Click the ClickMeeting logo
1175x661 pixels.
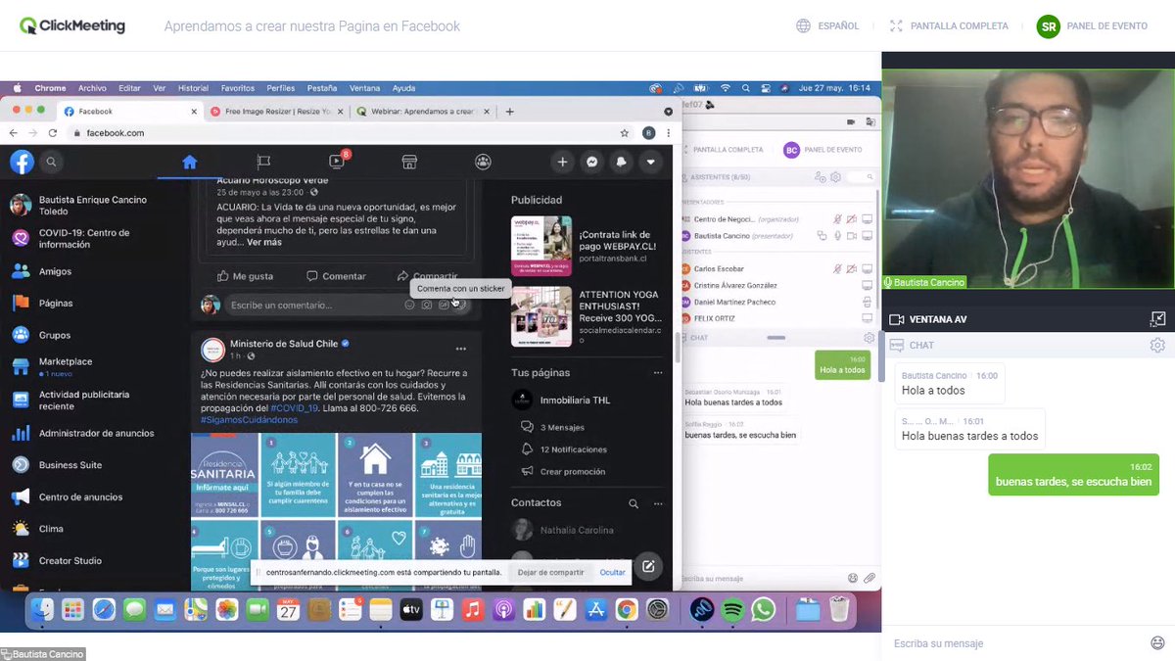point(72,25)
